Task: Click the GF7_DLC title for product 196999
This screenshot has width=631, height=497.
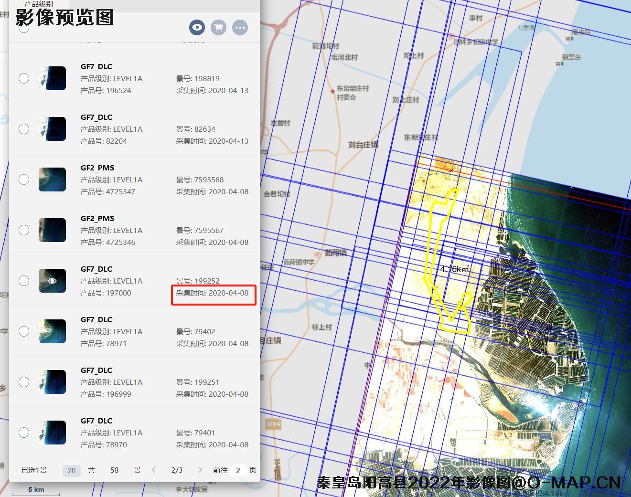Action: pyautogui.click(x=96, y=370)
